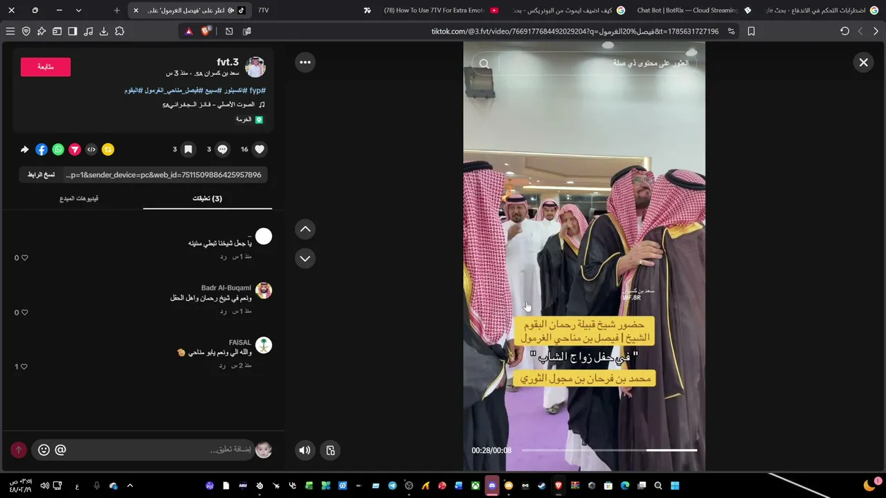Insert a mention with the @ icon
The width and height of the screenshot is (886, 498).
60,450
